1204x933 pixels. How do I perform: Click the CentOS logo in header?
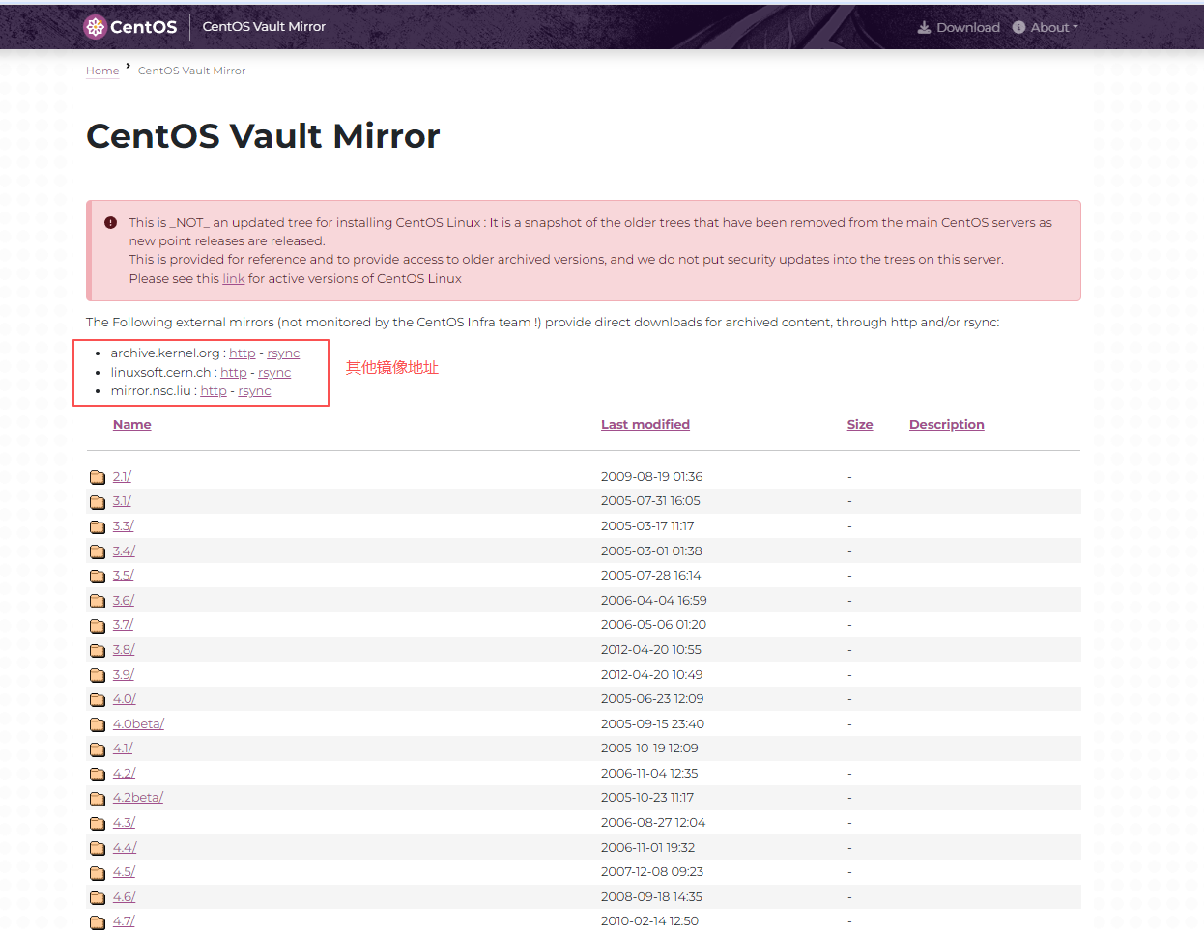pos(130,27)
